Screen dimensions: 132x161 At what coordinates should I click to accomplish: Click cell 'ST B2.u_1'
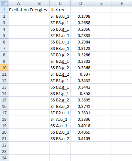click(60, 113)
